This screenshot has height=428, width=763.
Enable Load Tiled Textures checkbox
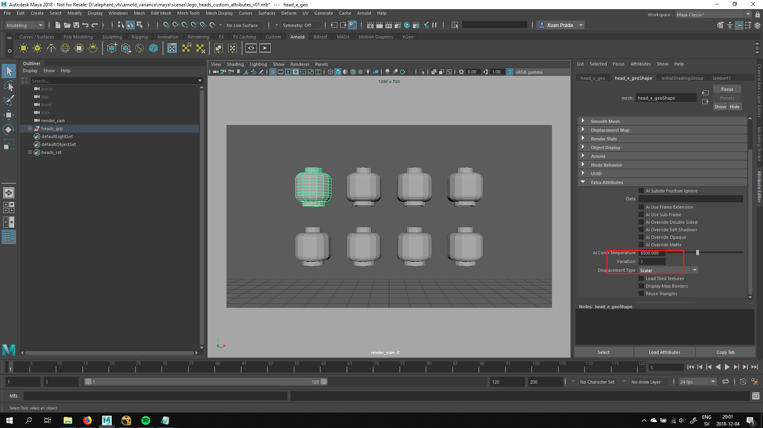[641, 278]
